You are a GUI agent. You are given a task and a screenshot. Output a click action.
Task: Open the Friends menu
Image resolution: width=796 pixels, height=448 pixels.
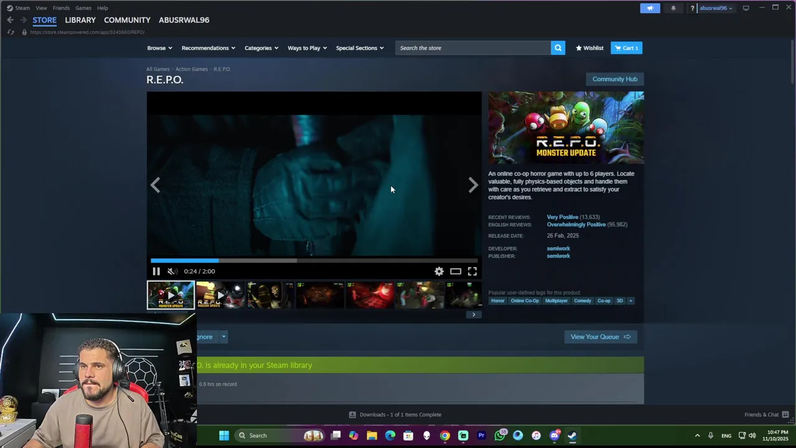[61, 8]
